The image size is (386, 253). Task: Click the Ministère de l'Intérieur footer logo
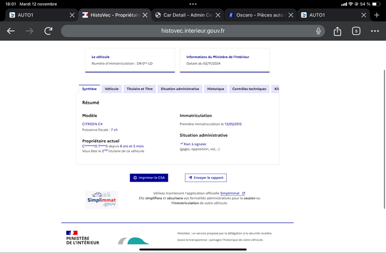(x=83, y=238)
